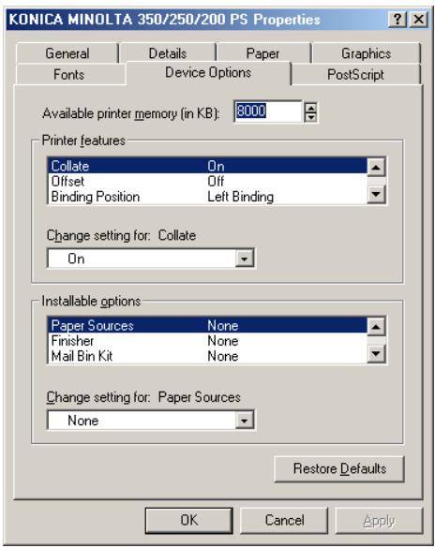
Task: Open the Paper tab
Action: [x=262, y=53]
